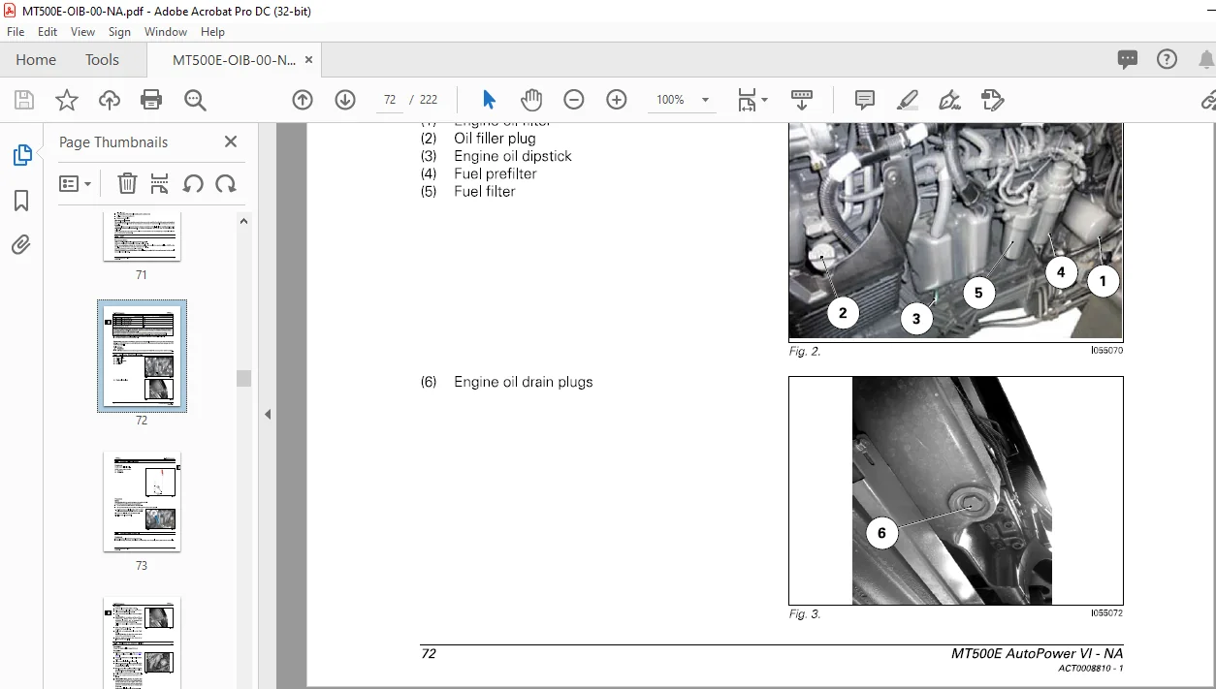Open the find text magnifier icon

pos(195,100)
